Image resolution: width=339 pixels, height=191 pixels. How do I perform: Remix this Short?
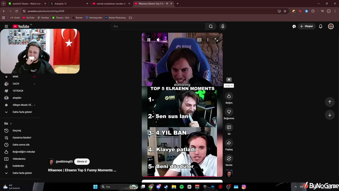(229, 158)
